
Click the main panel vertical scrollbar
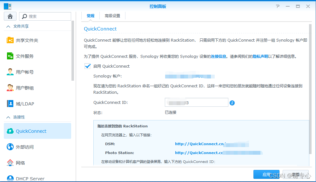310,89
